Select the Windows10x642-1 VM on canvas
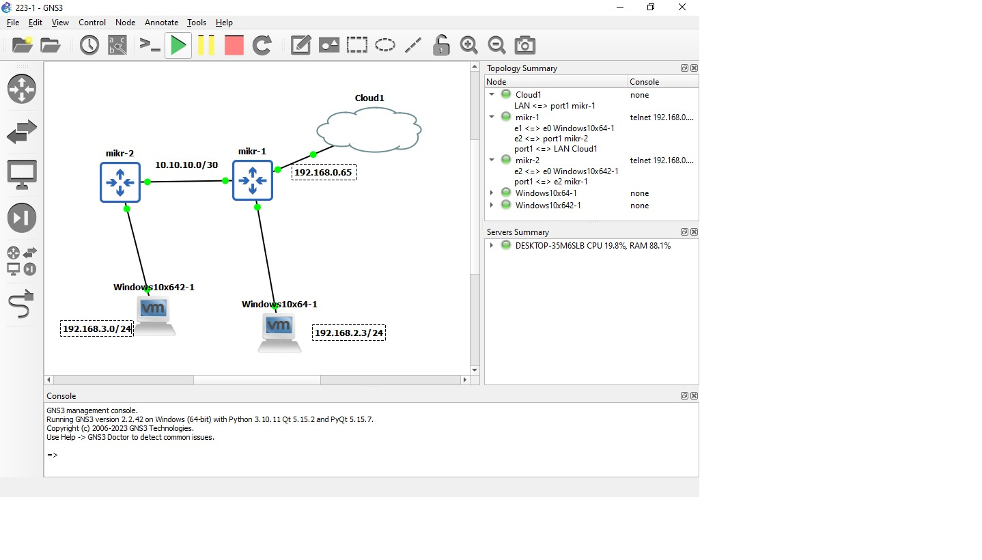This screenshot has height=560, width=982. 154,316
